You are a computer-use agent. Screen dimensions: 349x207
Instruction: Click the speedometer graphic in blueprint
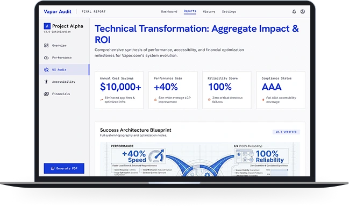click(x=157, y=156)
